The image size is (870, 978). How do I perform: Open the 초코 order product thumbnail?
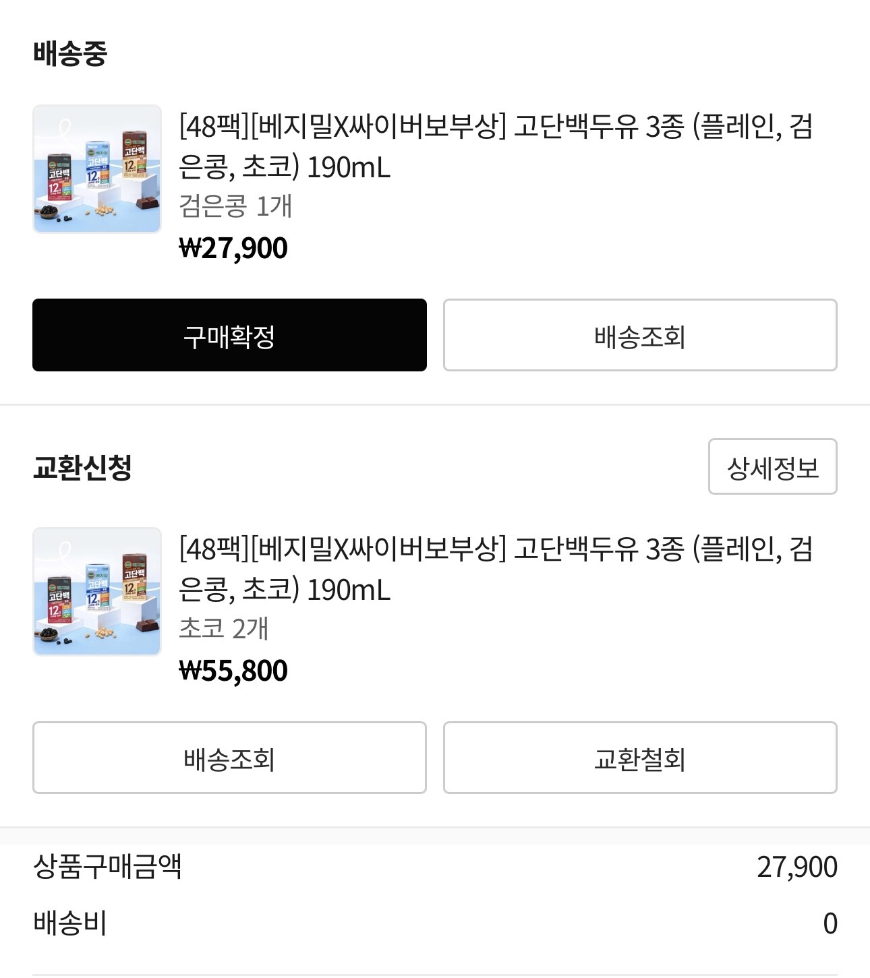coord(97,592)
